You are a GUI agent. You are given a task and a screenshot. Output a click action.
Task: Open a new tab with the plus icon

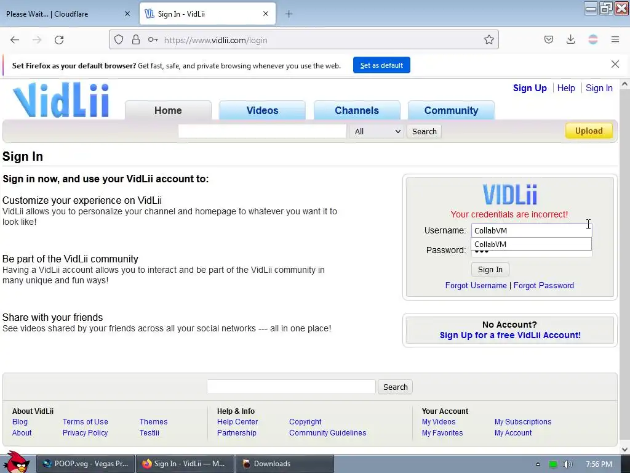point(289,14)
